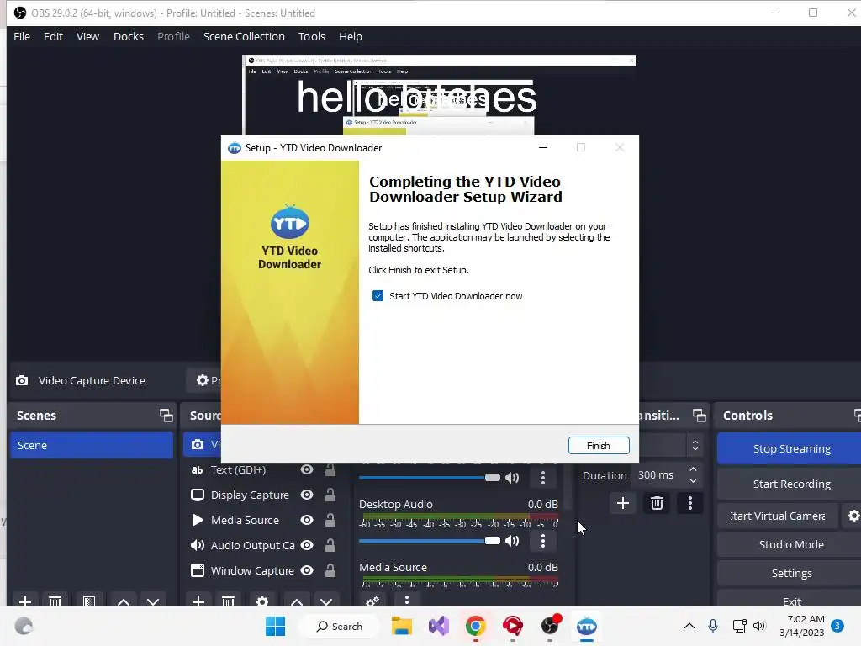
Task: Add a new scene with plus icon
Action: (25, 601)
